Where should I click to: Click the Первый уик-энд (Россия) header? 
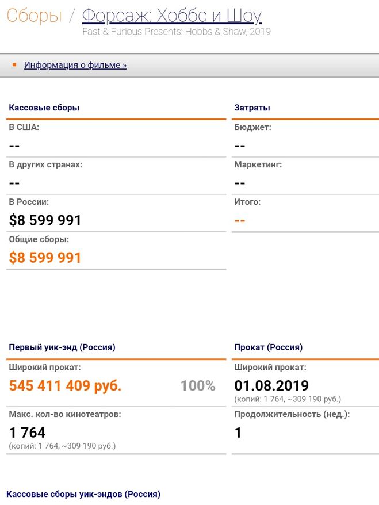tap(62, 347)
